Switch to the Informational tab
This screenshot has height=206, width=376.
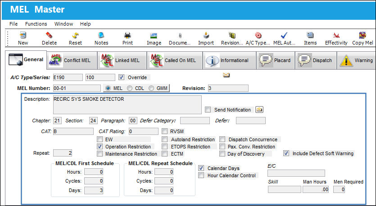click(229, 60)
